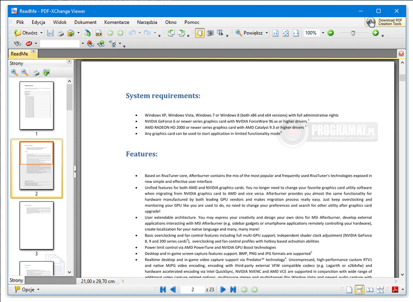This screenshot has height=302, width=413.
Task: Click the Find Previous binoculars icon
Action: pos(91,44)
